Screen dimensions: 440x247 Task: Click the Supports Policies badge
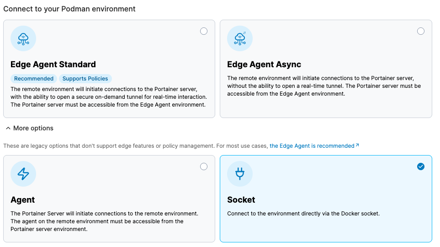pos(85,79)
